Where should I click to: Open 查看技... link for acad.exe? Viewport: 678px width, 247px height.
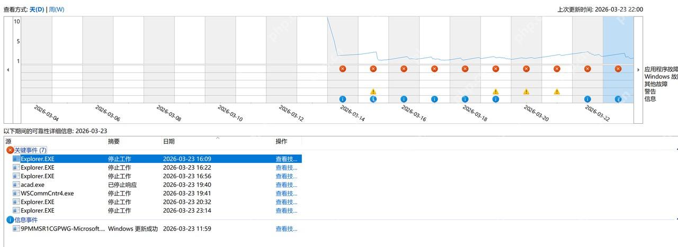coord(286,185)
